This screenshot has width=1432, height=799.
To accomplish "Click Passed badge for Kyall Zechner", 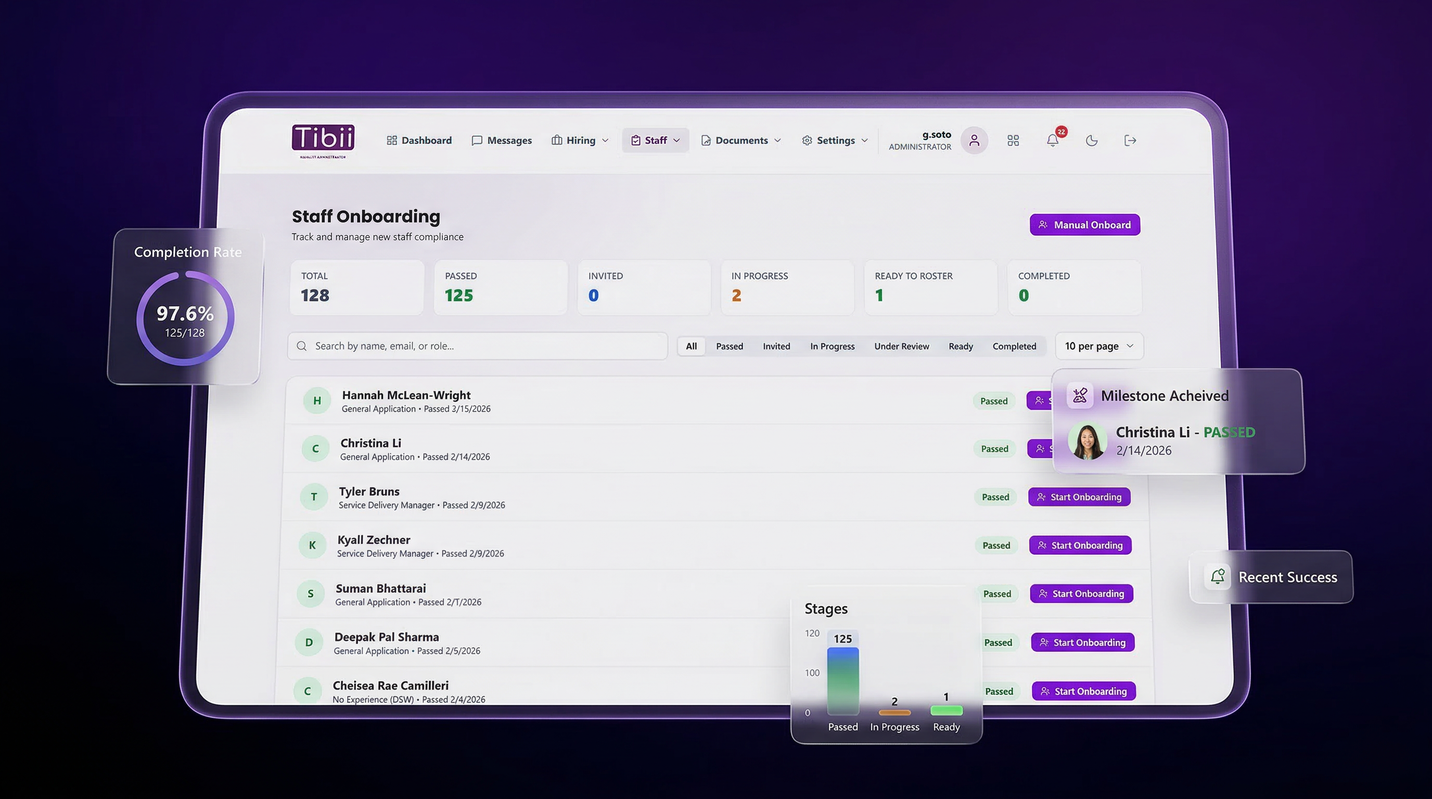I will 996,545.
